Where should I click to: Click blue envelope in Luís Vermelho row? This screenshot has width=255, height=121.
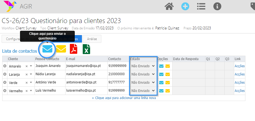point(161,91)
